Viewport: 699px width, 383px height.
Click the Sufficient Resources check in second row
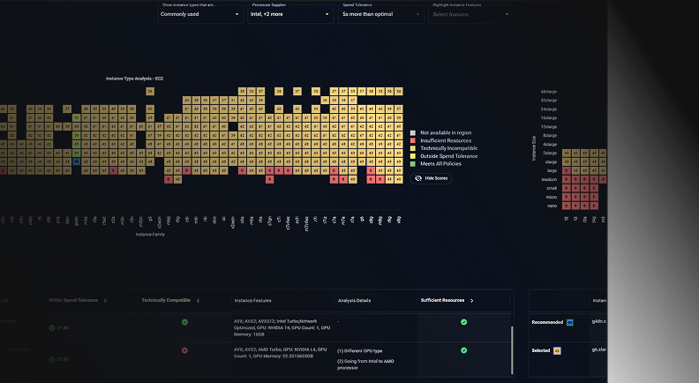click(463, 350)
